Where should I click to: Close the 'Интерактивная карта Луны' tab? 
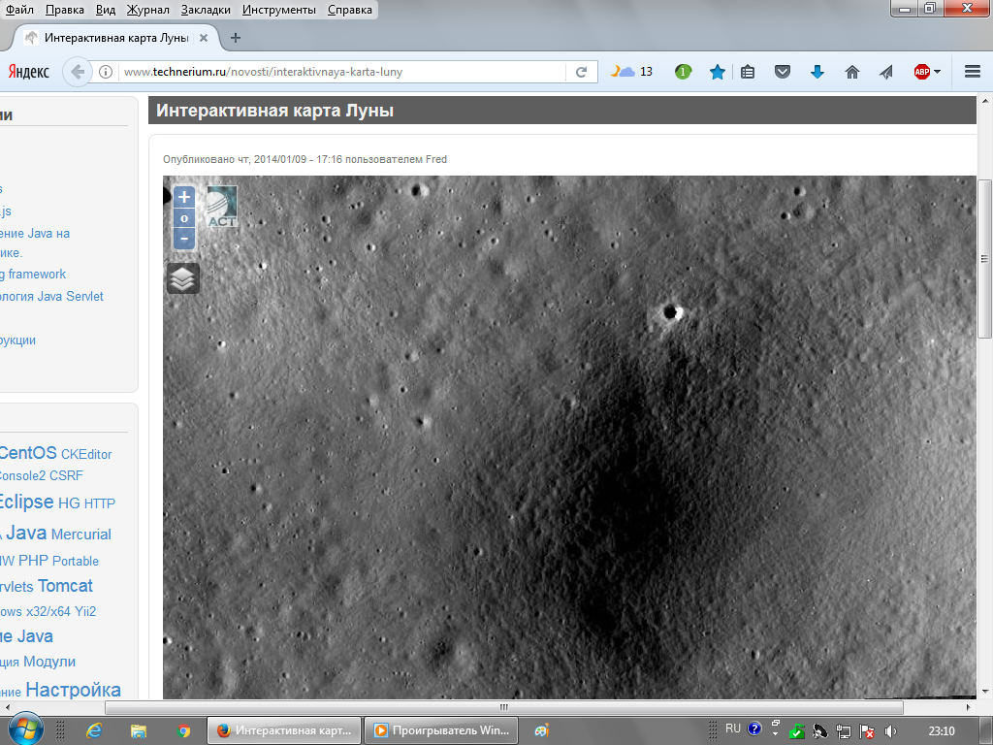[204, 38]
